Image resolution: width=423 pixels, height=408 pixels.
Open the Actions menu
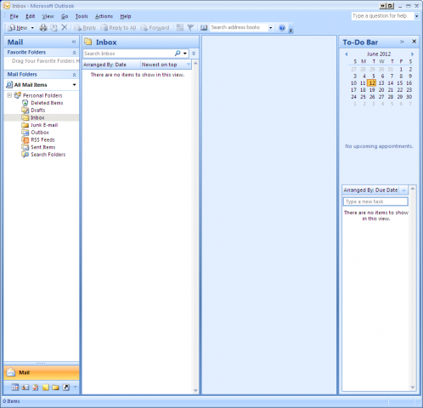coord(104,16)
